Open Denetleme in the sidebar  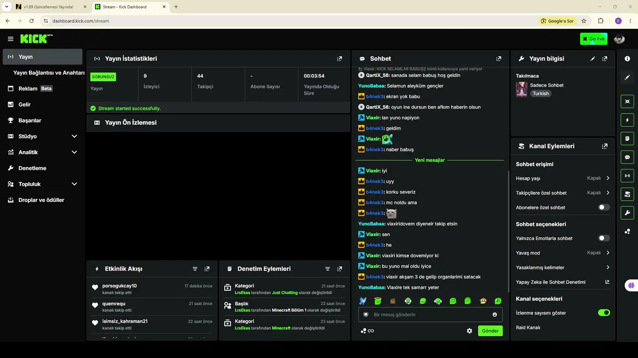click(x=42, y=168)
